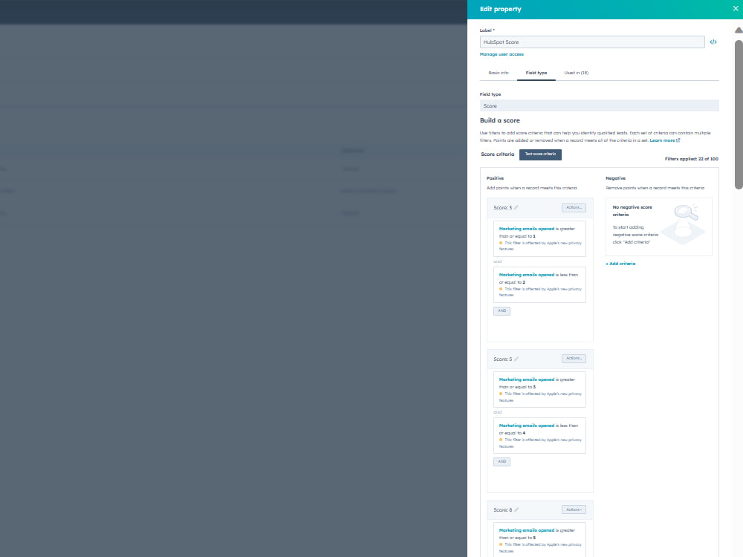Open the Actions dropdown for Score: 5
This screenshot has width=743, height=557.
coord(574,358)
